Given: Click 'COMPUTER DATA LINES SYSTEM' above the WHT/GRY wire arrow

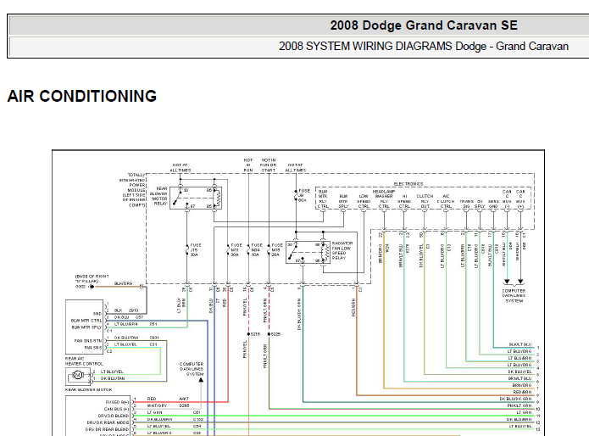Looking at the screenshot, I should click(x=192, y=369).
